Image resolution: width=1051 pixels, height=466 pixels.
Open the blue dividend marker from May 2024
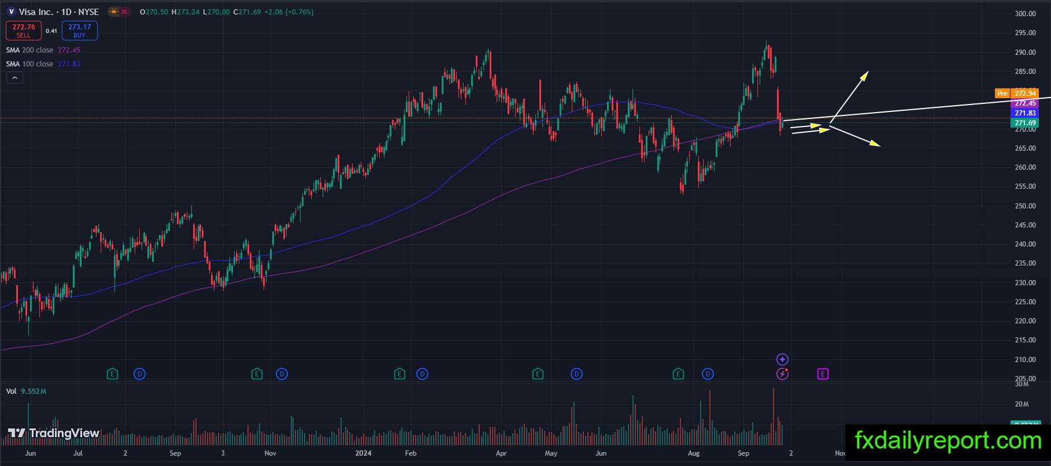coord(576,374)
